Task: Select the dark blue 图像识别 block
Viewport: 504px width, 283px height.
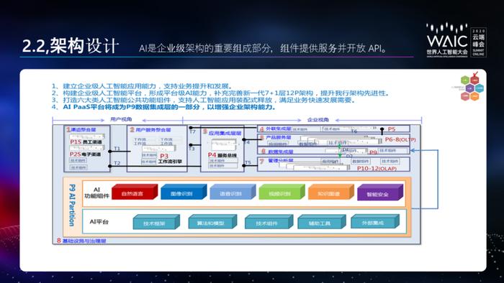Action: (184, 192)
